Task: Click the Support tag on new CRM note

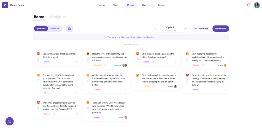Action: coord(97,117)
